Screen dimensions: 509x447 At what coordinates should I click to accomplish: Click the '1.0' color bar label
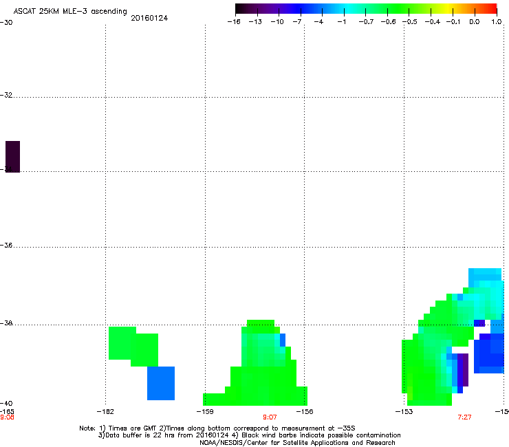(497, 22)
